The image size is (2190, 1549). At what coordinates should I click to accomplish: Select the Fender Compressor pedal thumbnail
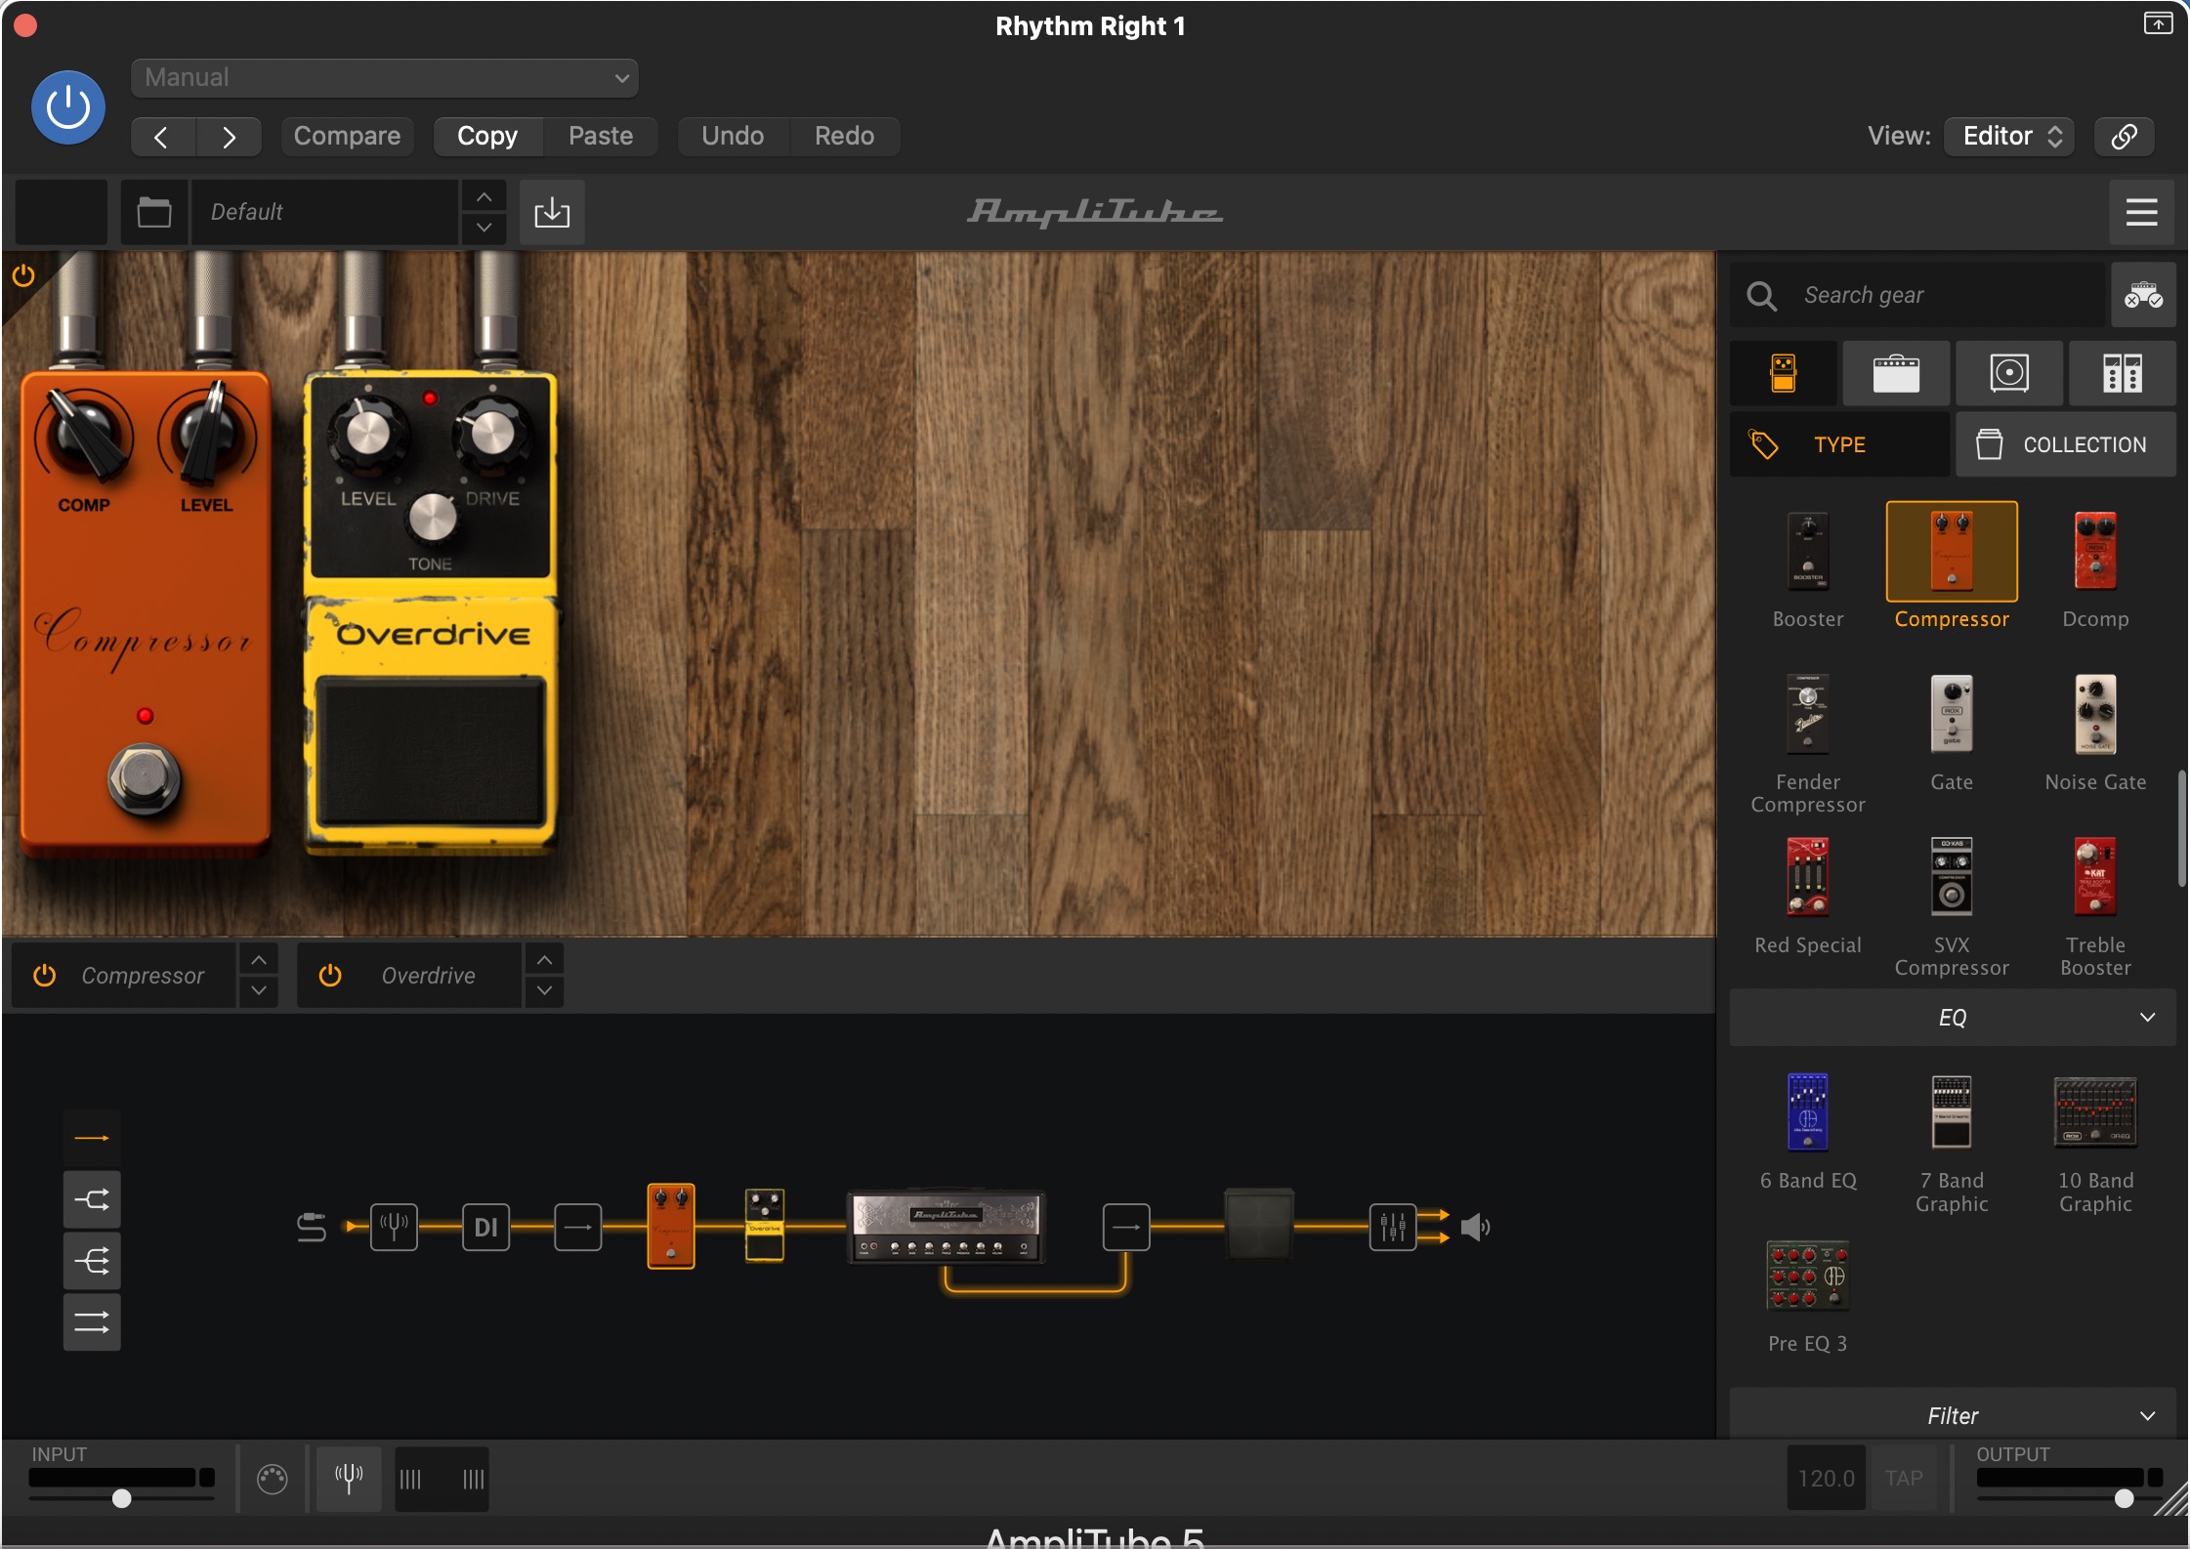(x=1808, y=714)
